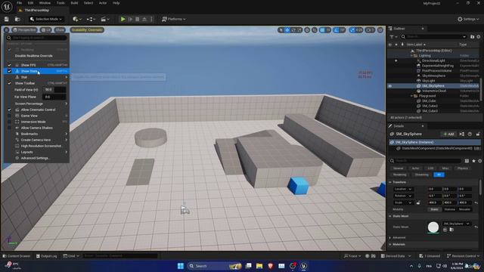Open the Bookmarks submenu
This screenshot has width=484, height=272.
(37, 134)
